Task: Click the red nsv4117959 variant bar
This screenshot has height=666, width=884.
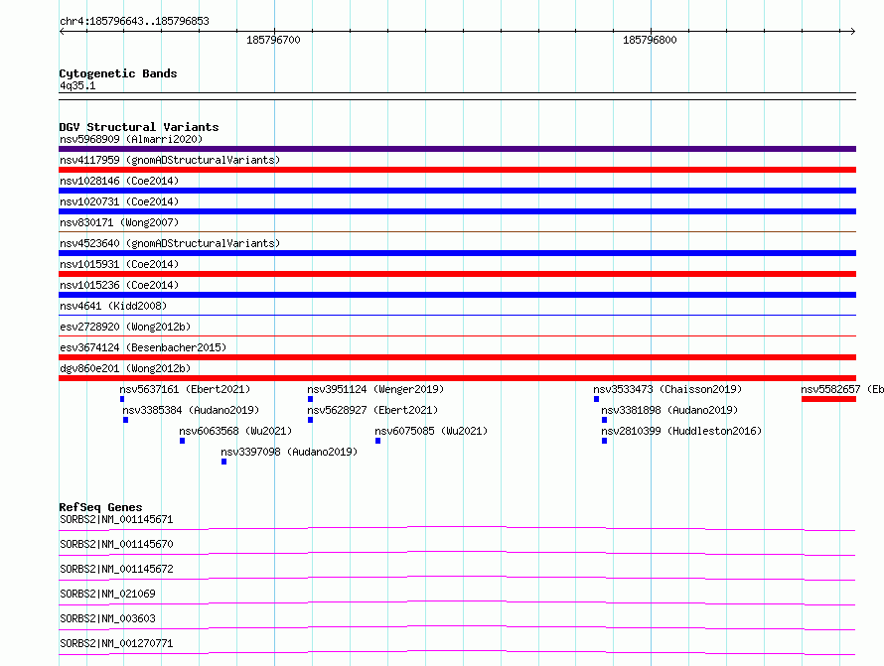Action: pyautogui.click(x=457, y=170)
